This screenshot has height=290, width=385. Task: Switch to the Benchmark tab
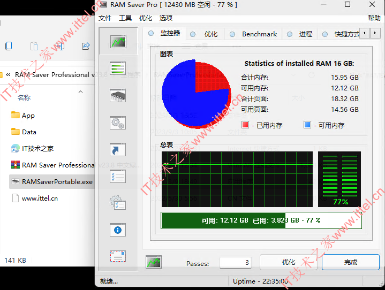253,34
